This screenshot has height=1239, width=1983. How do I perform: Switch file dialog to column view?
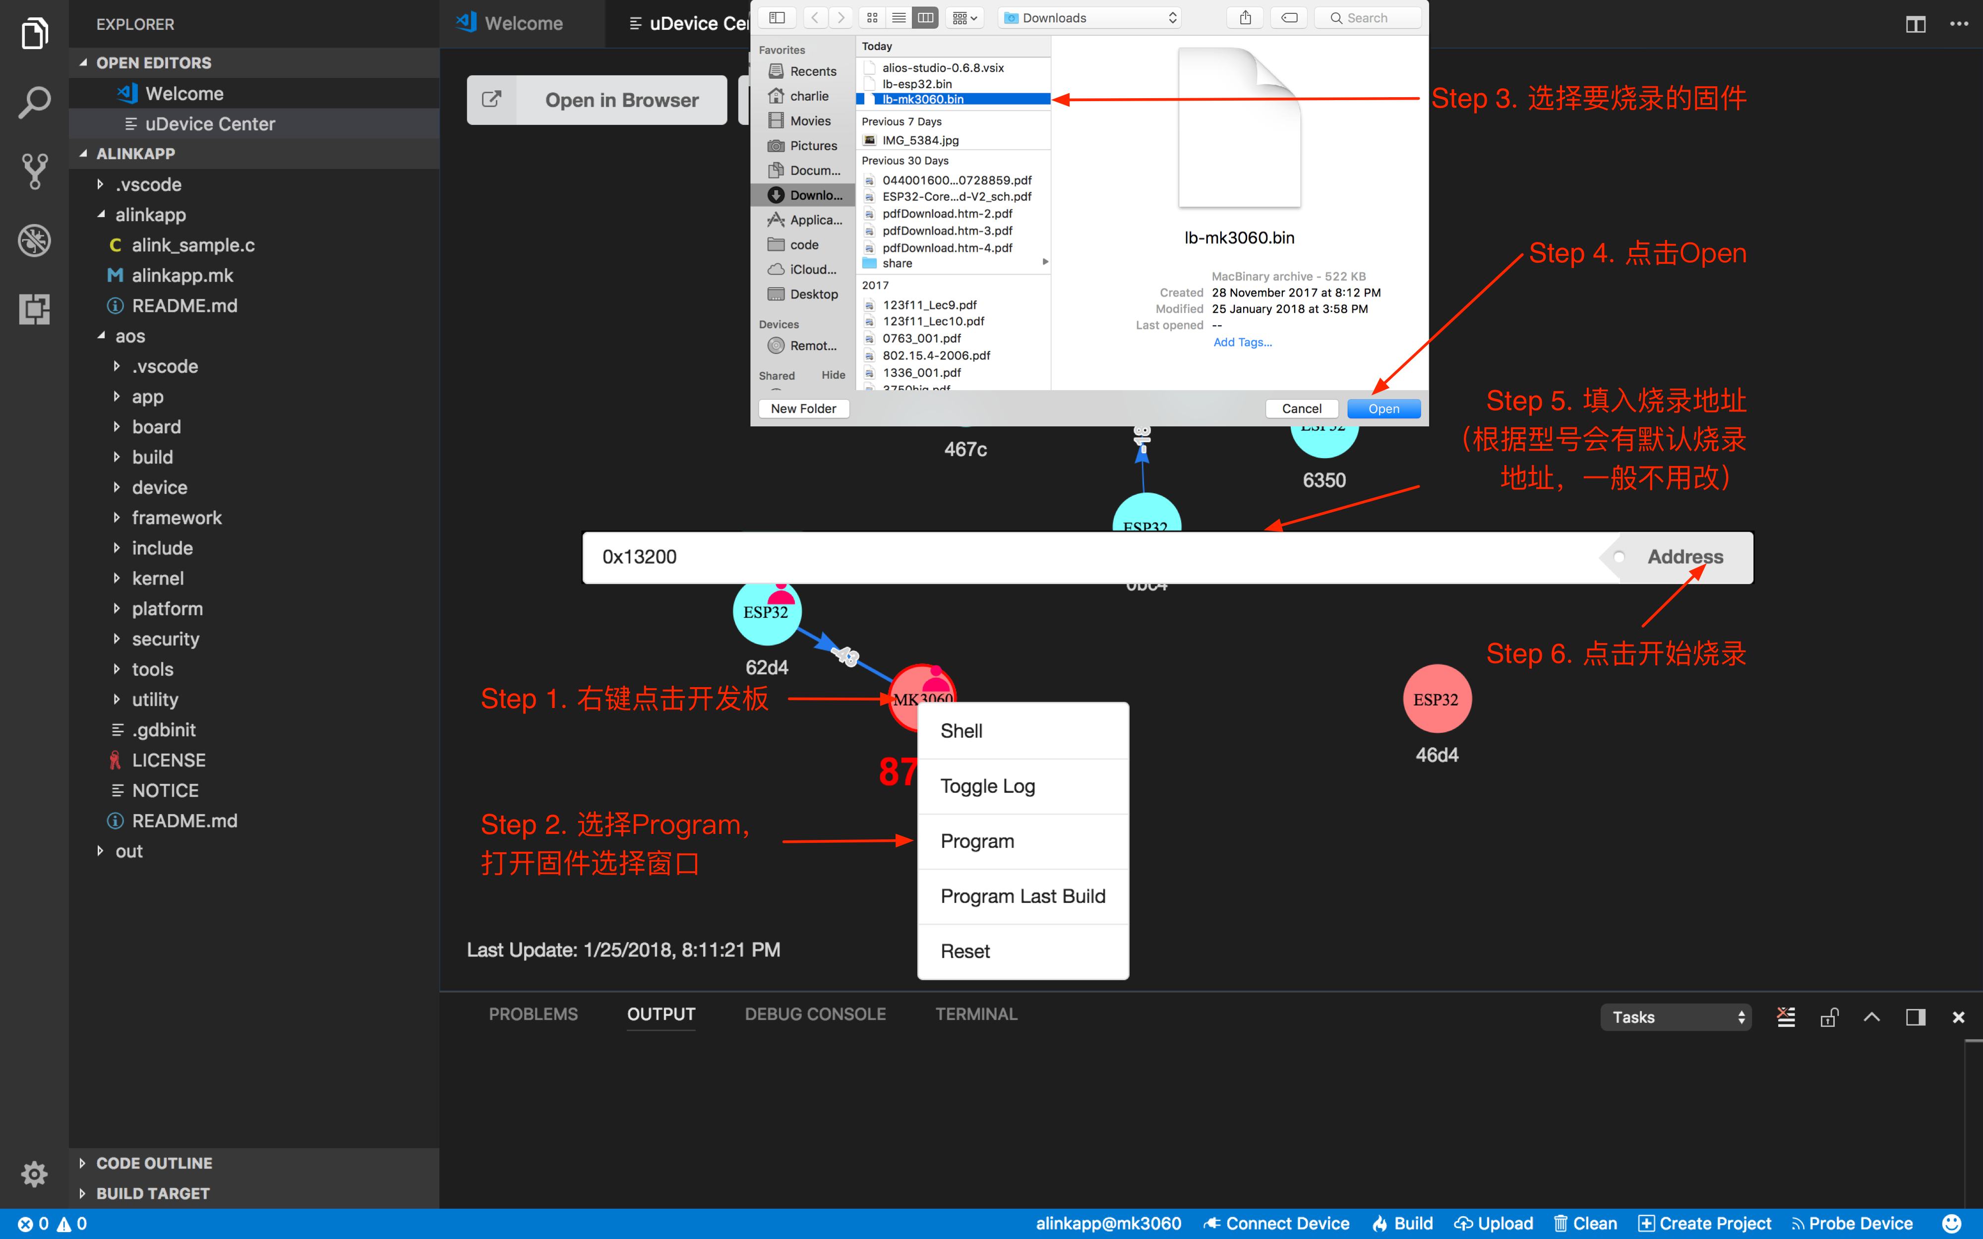[926, 17]
